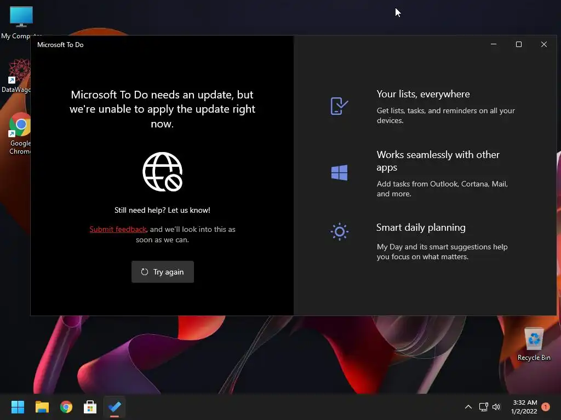Viewport: 561px width, 420px height.
Task: Click 'My Day and its smart suggestions' description
Action: pyautogui.click(x=442, y=252)
